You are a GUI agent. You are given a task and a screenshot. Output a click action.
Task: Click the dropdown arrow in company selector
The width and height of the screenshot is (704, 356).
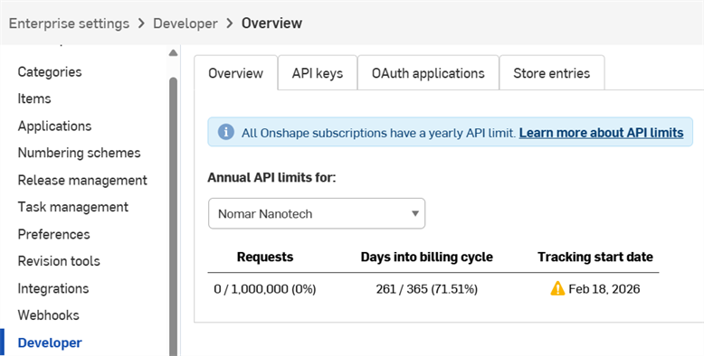(415, 213)
